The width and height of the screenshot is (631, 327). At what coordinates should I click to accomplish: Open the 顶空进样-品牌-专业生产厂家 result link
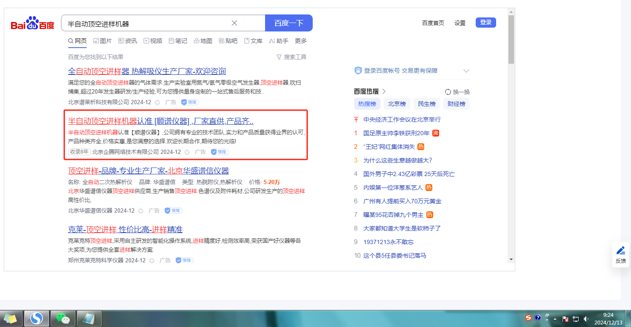tap(148, 171)
